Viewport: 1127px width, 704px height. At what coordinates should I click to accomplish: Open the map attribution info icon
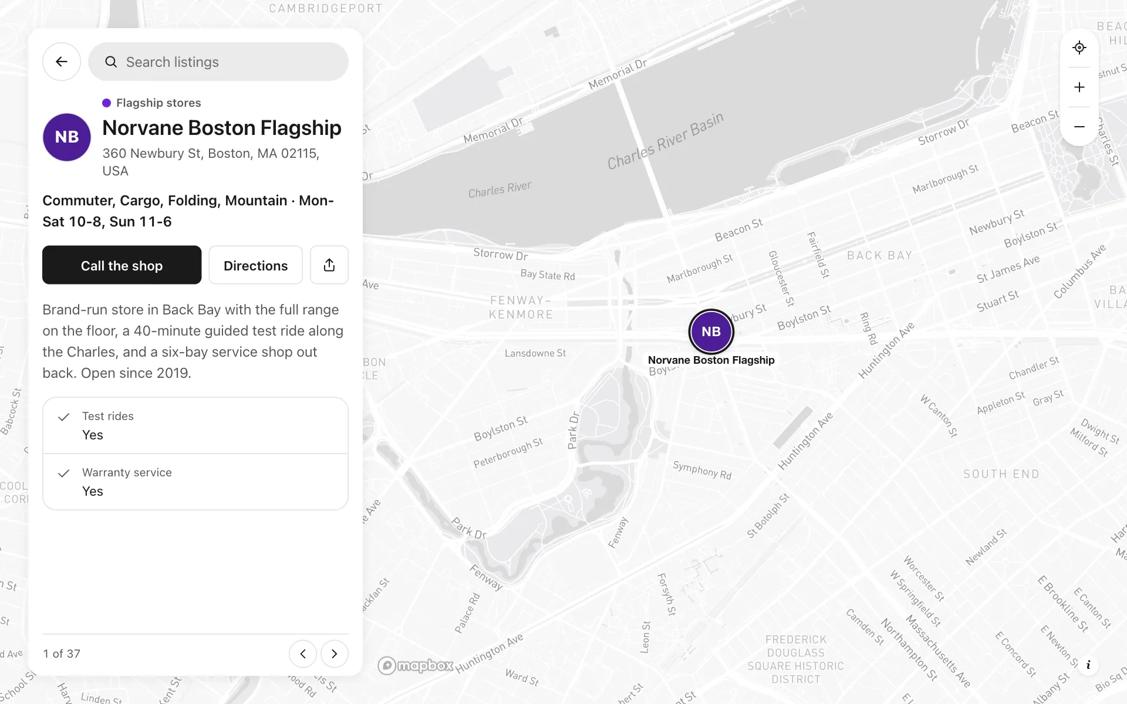tap(1088, 665)
